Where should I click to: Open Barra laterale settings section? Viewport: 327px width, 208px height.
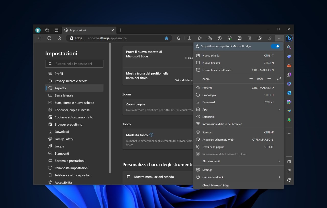click(x=74, y=95)
